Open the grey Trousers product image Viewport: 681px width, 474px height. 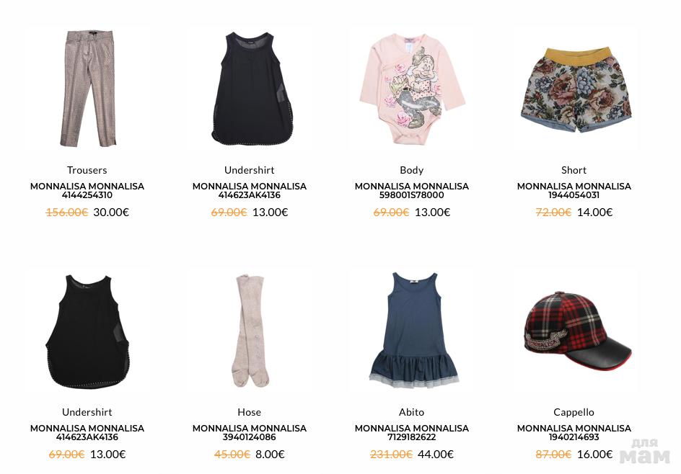(87, 88)
